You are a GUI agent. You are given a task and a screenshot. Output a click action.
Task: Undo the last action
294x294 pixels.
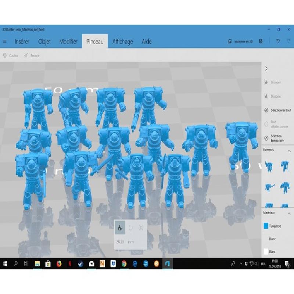pyautogui.click(x=278, y=41)
